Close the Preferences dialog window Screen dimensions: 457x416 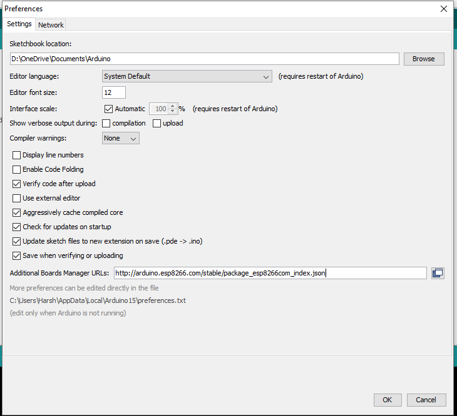tap(443, 9)
